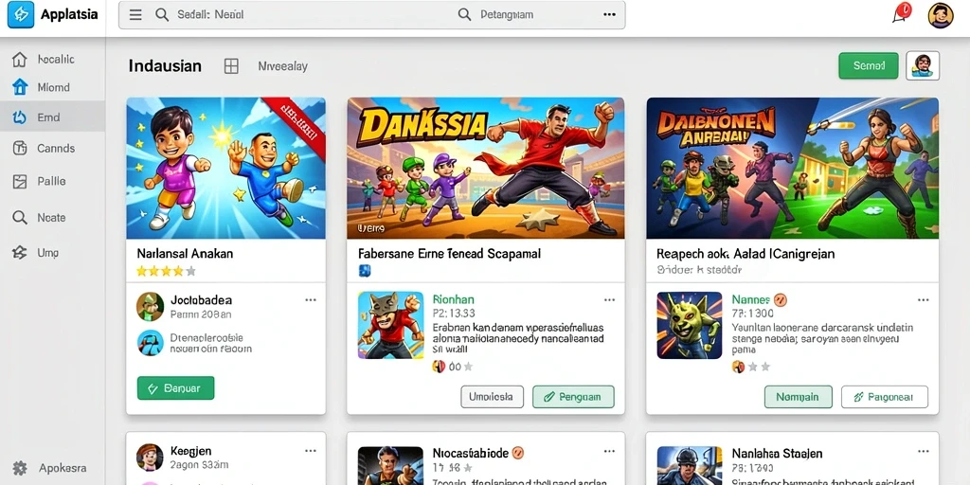The height and width of the screenshot is (485, 970).
Task: Click the green Semad button
Action: 869,65
